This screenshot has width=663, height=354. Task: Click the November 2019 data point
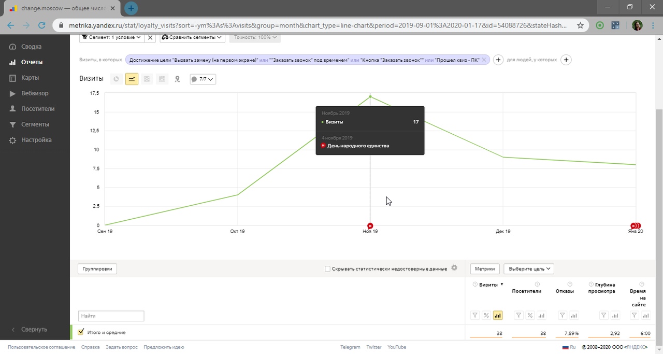coord(370,96)
